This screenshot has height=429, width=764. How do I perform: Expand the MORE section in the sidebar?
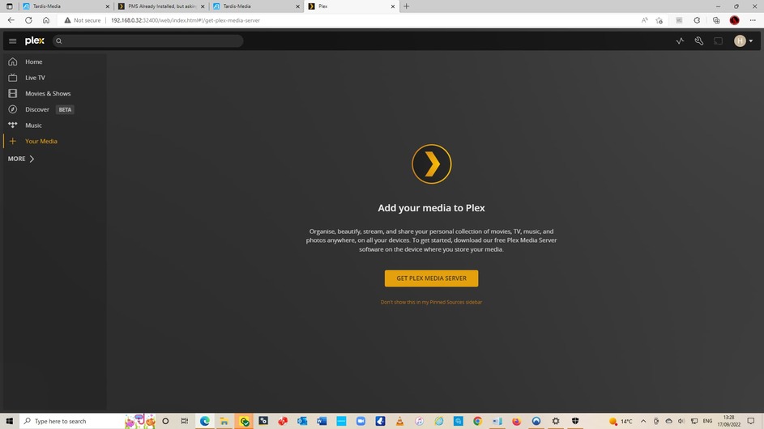21,159
